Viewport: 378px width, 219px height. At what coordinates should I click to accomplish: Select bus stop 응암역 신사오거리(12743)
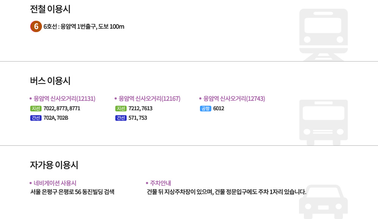pyautogui.click(x=234, y=99)
